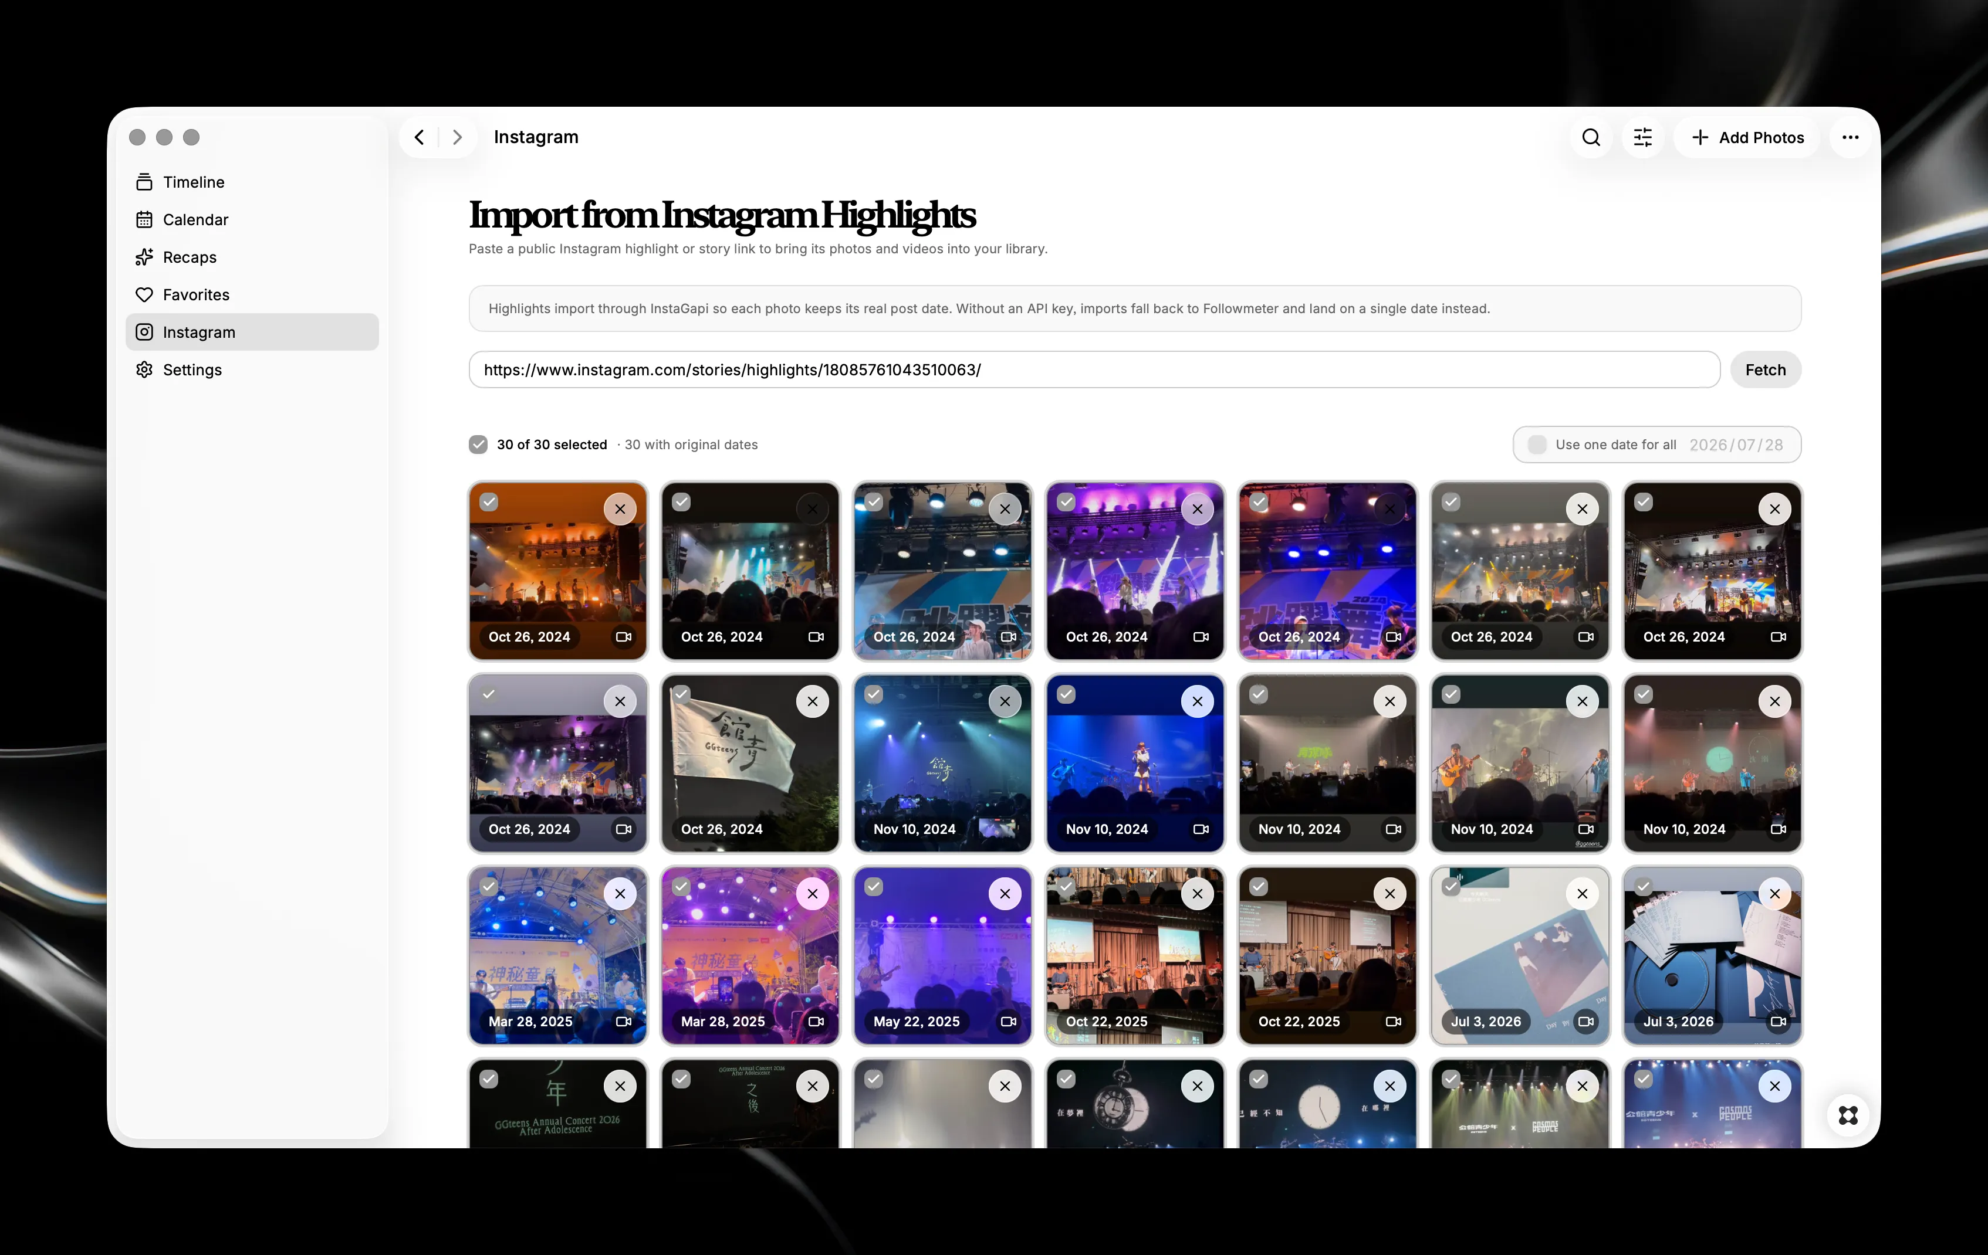Screen dimensions: 1988x1255
Task: Open the green-text stage item dated Nov 10, 2024
Action: point(1327,763)
